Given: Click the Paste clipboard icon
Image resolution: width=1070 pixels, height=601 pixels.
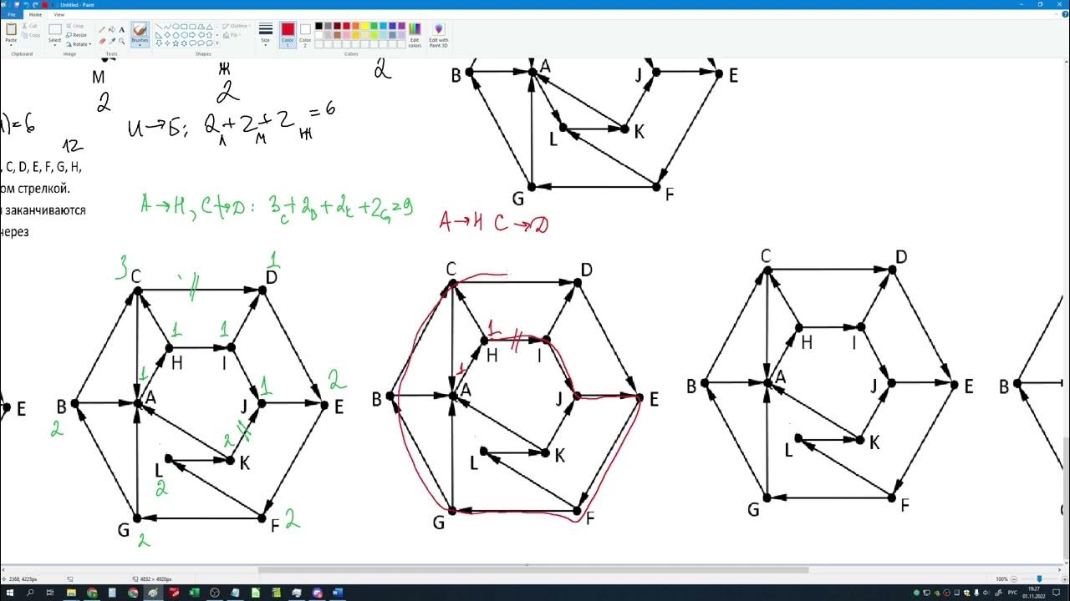Looking at the screenshot, I should click(11, 28).
